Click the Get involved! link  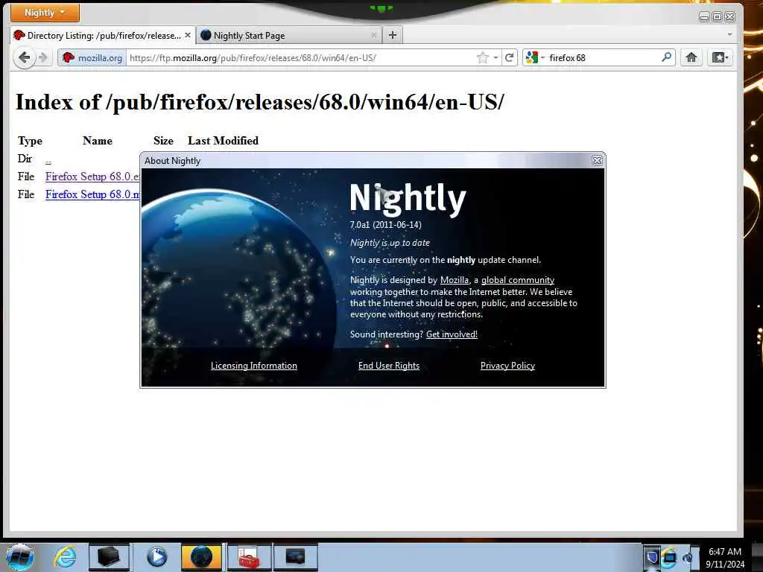pyautogui.click(x=452, y=334)
